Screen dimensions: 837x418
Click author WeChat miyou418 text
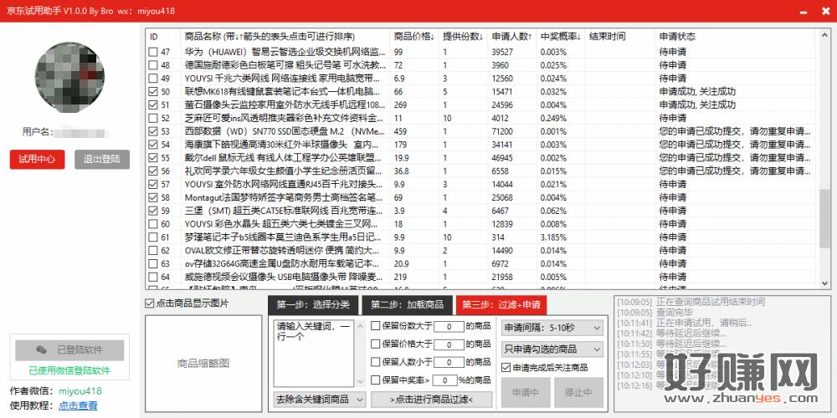[x=80, y=390]
